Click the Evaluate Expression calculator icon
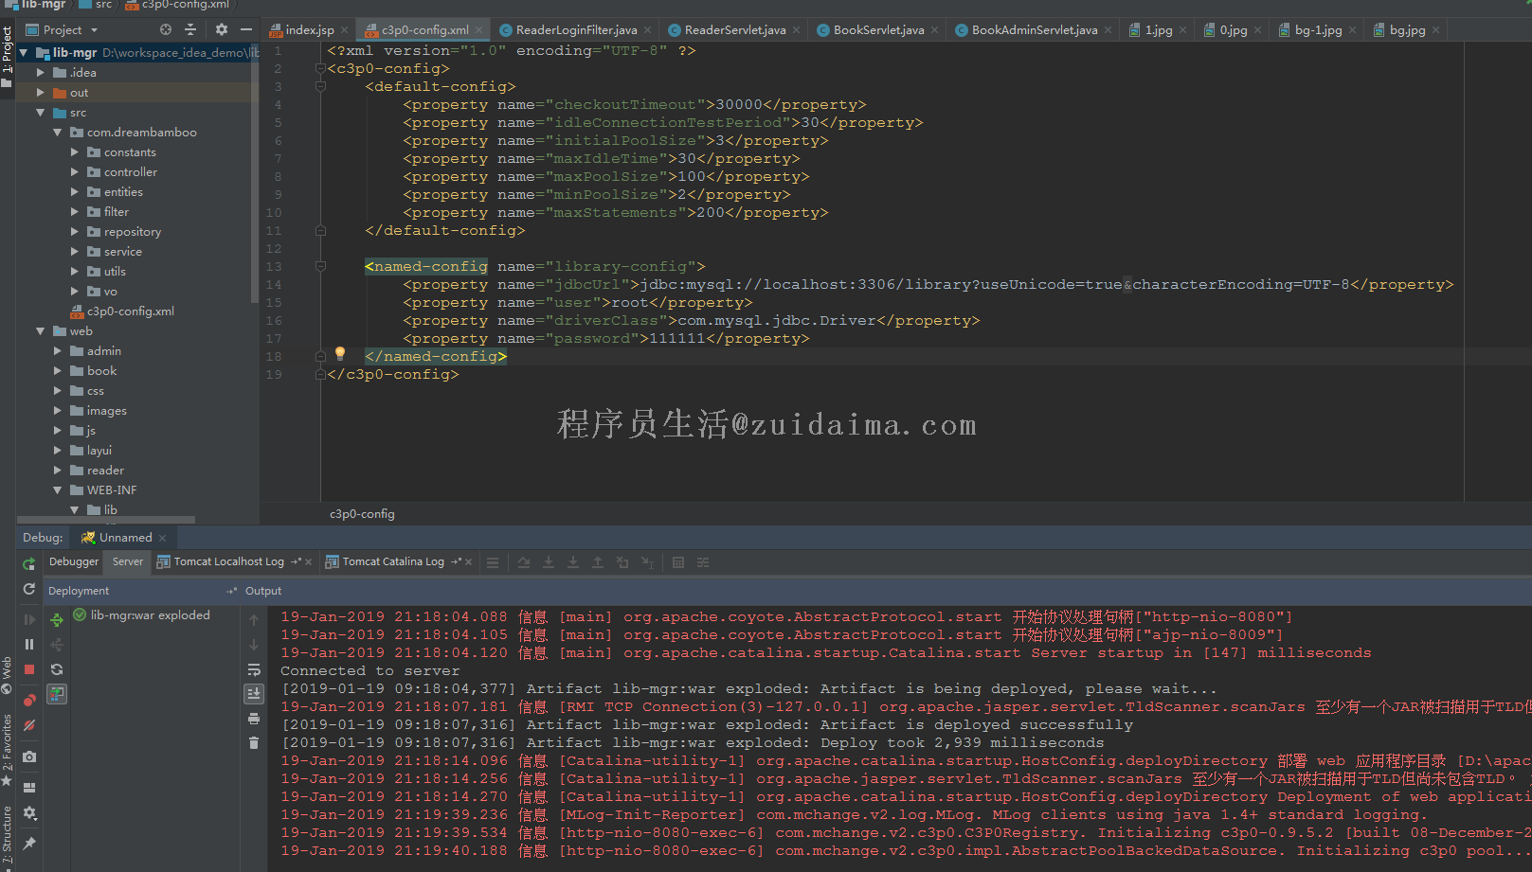 678,562
